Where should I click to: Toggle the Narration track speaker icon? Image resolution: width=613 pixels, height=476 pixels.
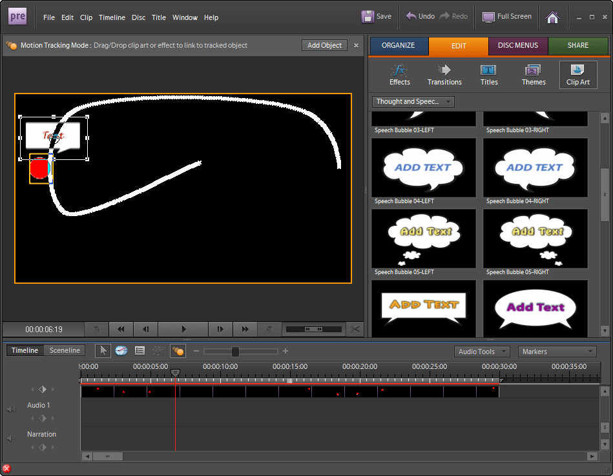10,439
